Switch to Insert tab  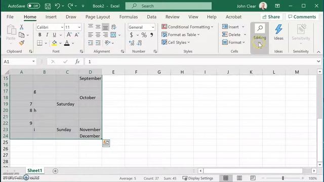(x=51, y=17)
